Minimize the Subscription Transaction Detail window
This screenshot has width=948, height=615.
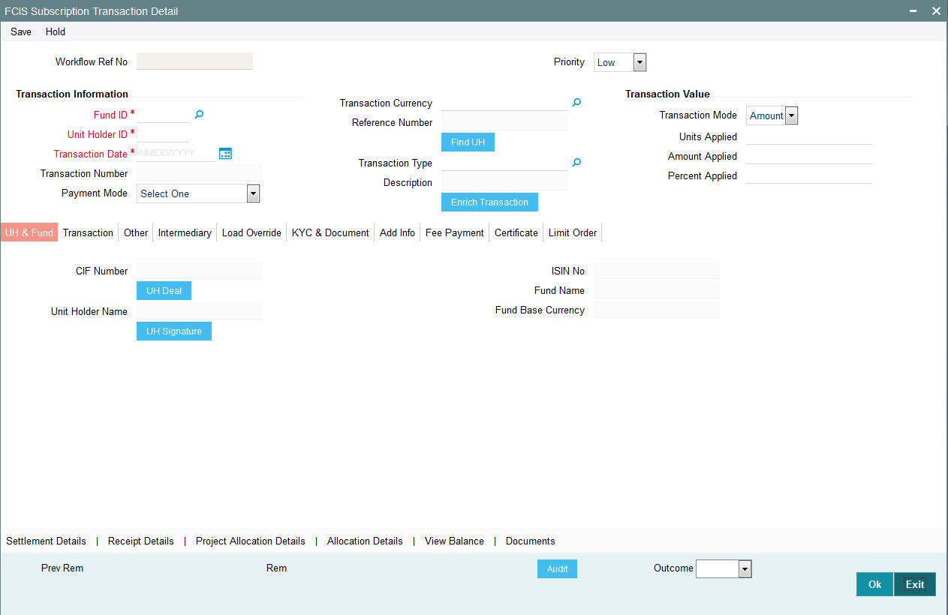coord(913,11)
